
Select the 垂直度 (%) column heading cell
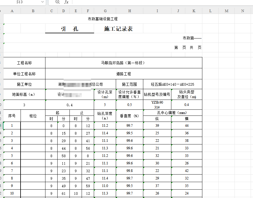pos(129,116)
